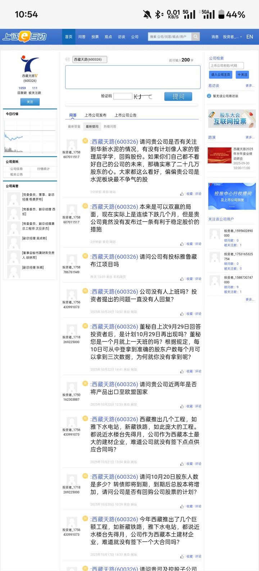Open the 股东大会互联网投票 banner
Viewport: 259px width, 571px height.
coord(232,119)
